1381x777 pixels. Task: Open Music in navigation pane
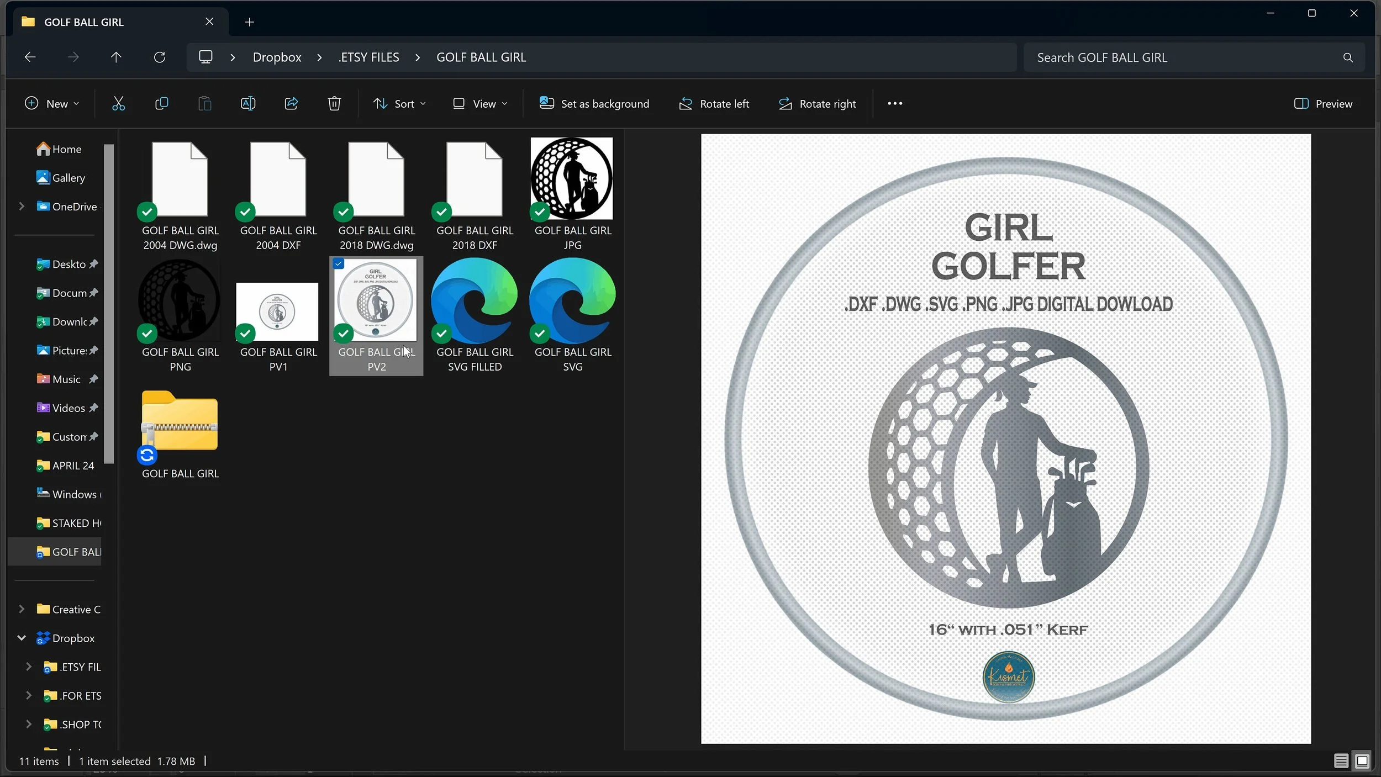pos(66,379)
